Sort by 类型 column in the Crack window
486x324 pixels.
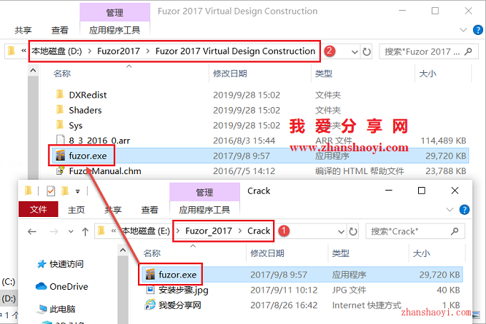(340, 253)
